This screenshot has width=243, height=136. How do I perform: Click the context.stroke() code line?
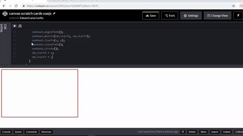pyautogui.click(x=45, y=49)
